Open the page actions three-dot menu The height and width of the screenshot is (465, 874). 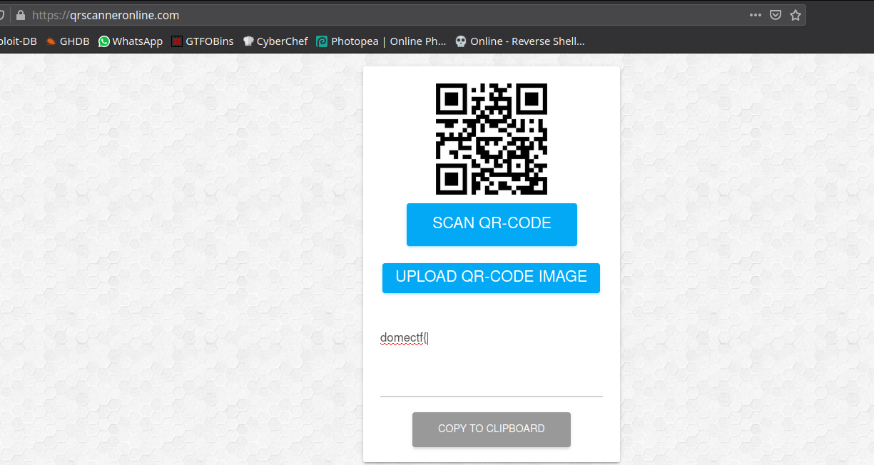(755, 15)
